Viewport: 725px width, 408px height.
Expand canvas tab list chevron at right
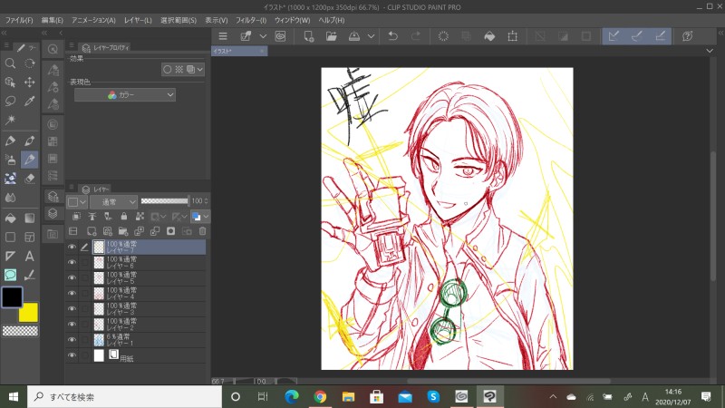[x=710, y=51]
